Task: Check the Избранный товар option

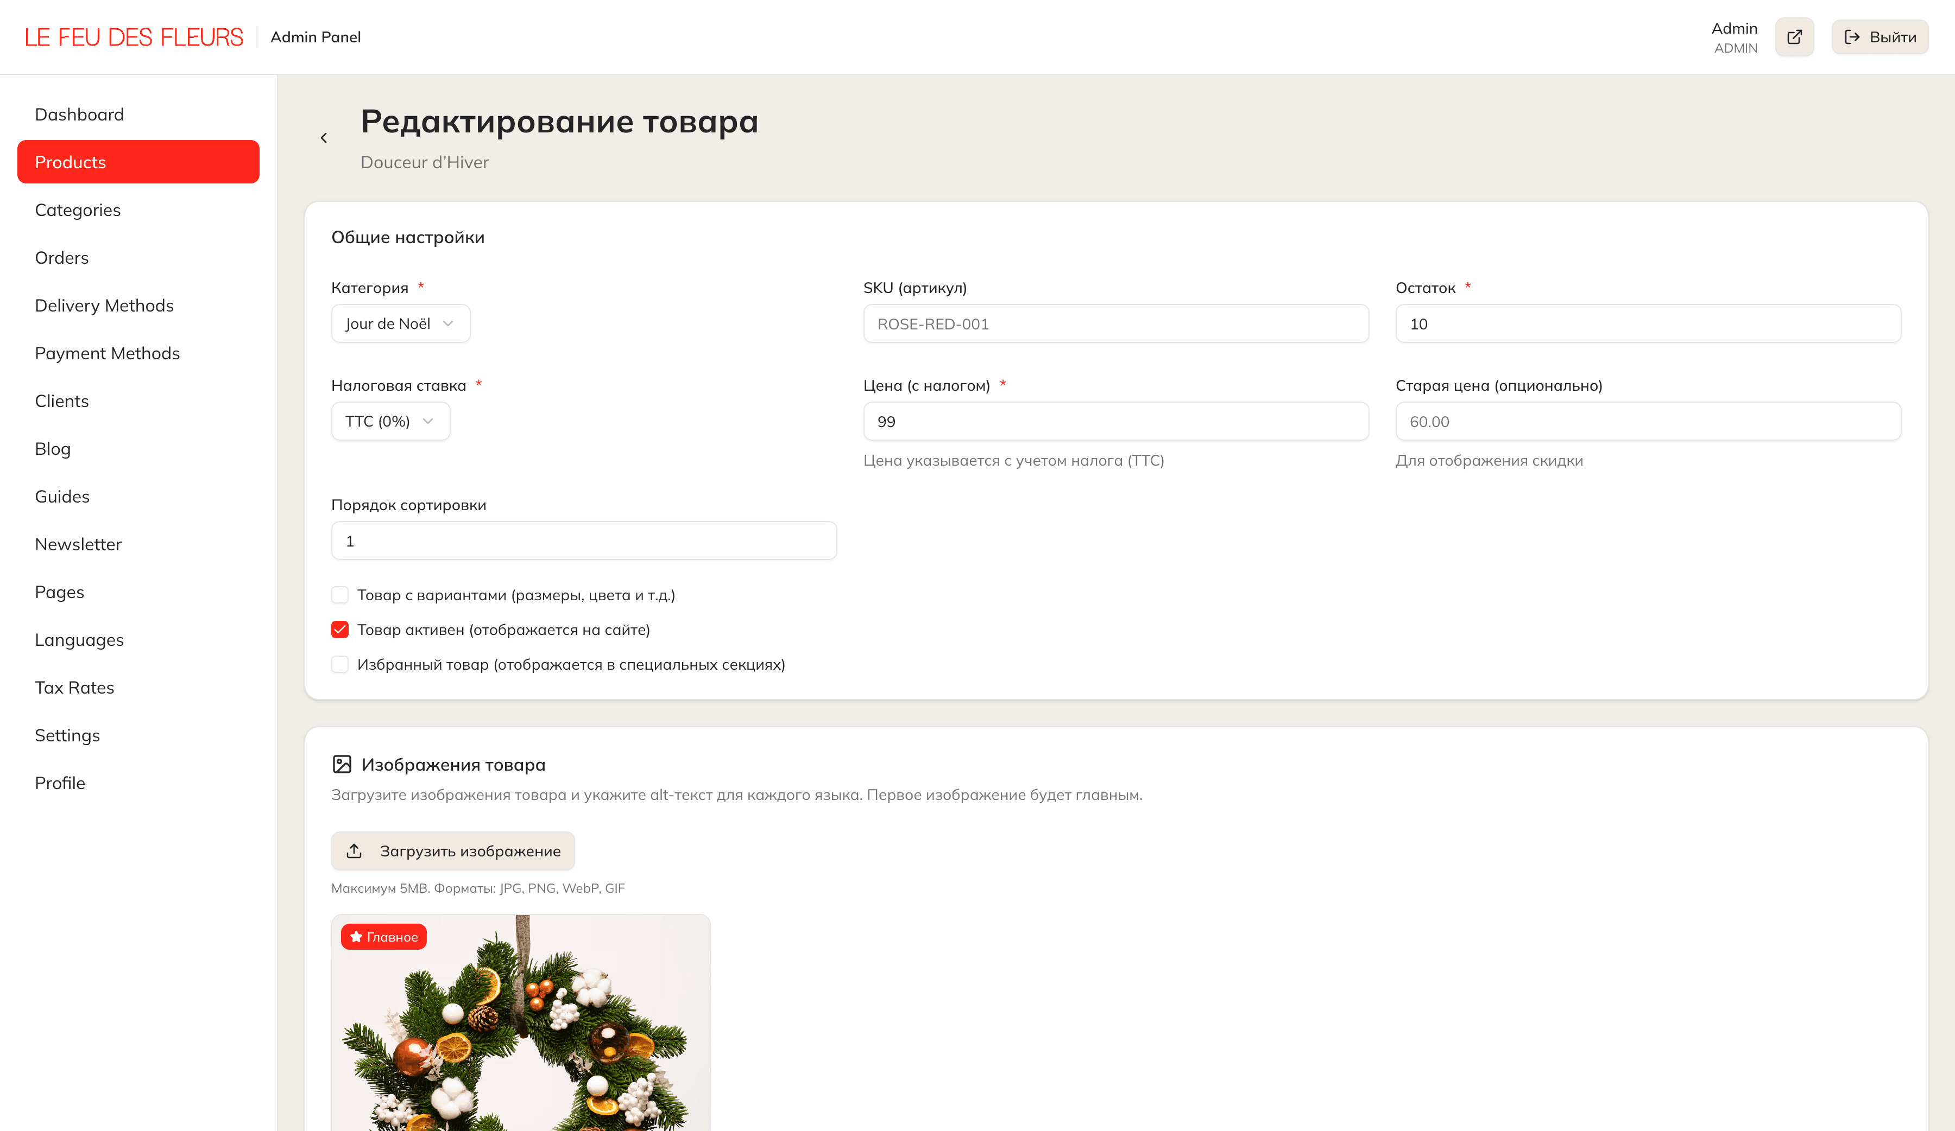Action: 340,664
